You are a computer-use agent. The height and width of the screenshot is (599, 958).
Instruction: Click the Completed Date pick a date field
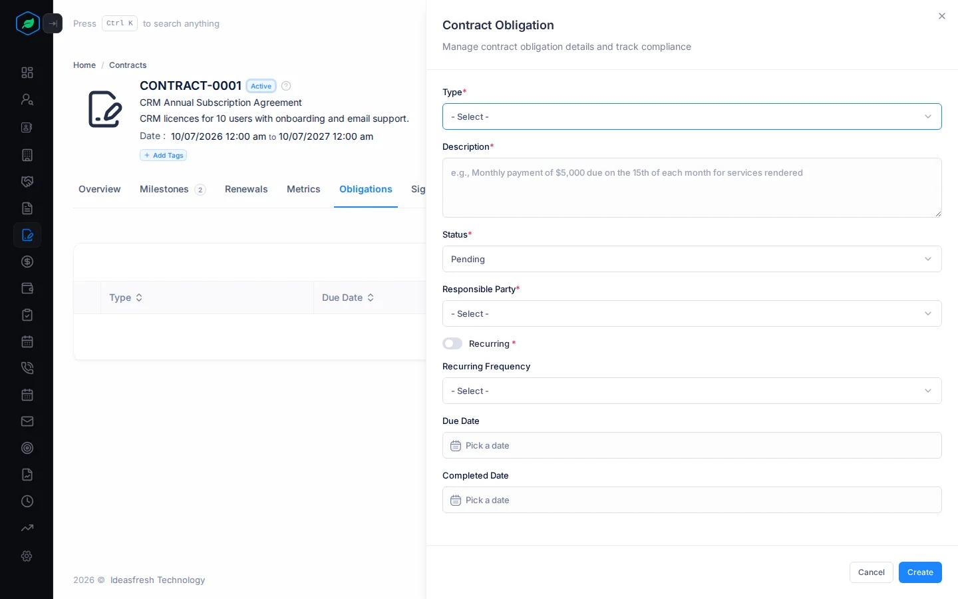click(692, 500)
